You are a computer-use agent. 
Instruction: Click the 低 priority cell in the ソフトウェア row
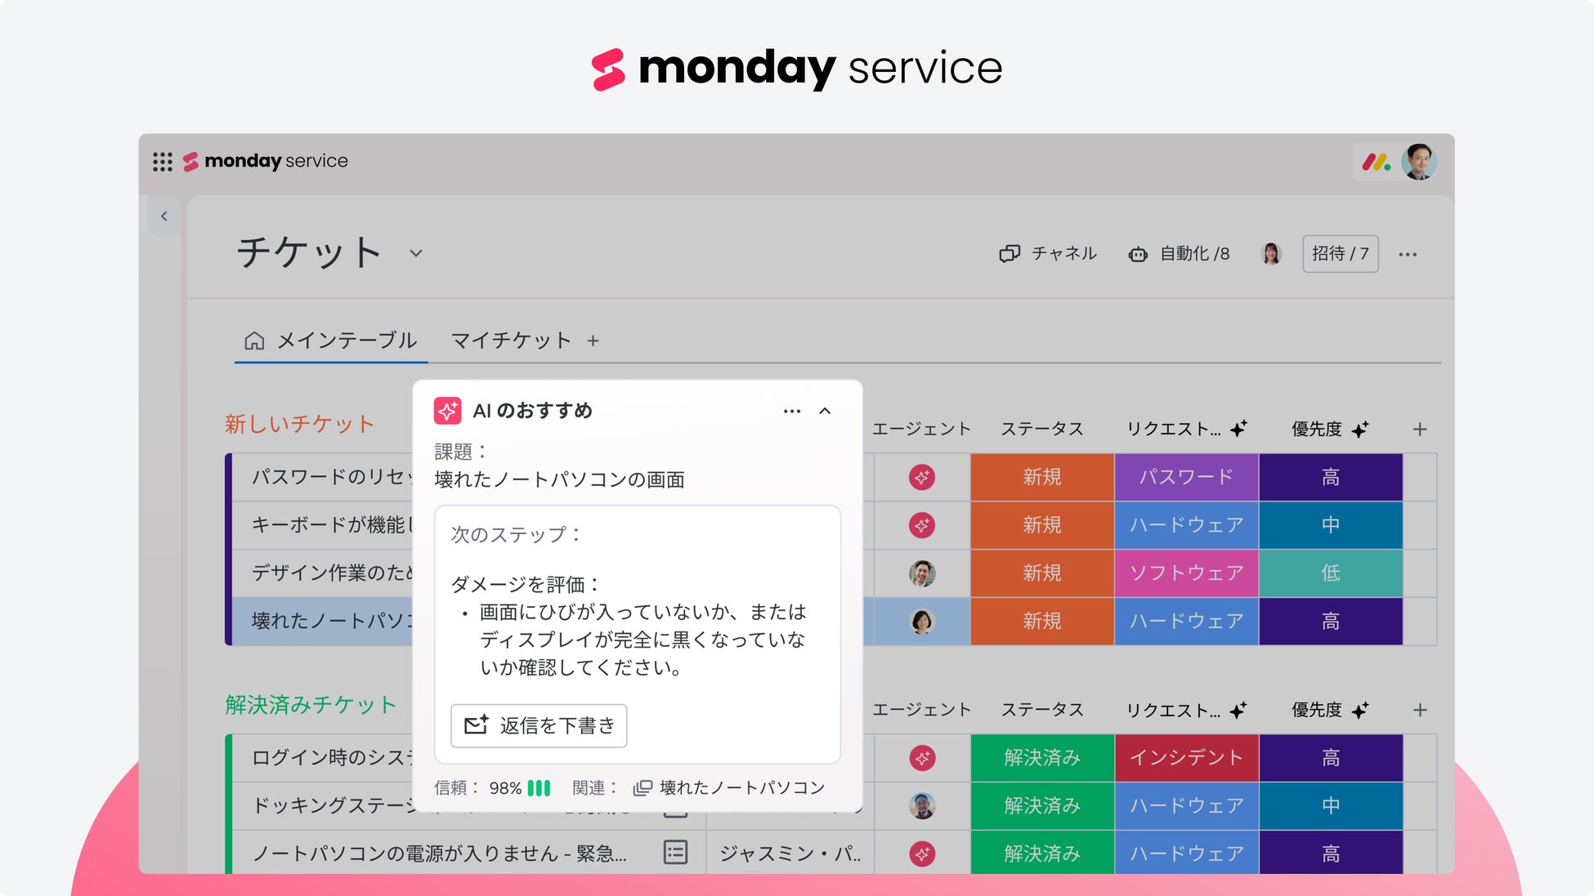pyautogui.click(x=1330, y=573)
